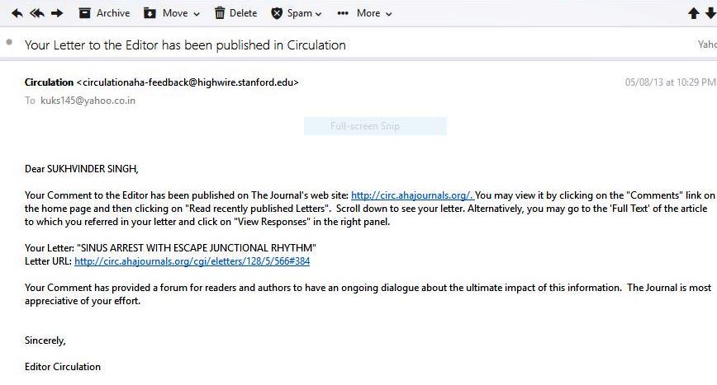
Task: Go to previous message with up arrow
Action: coord(694,13)
